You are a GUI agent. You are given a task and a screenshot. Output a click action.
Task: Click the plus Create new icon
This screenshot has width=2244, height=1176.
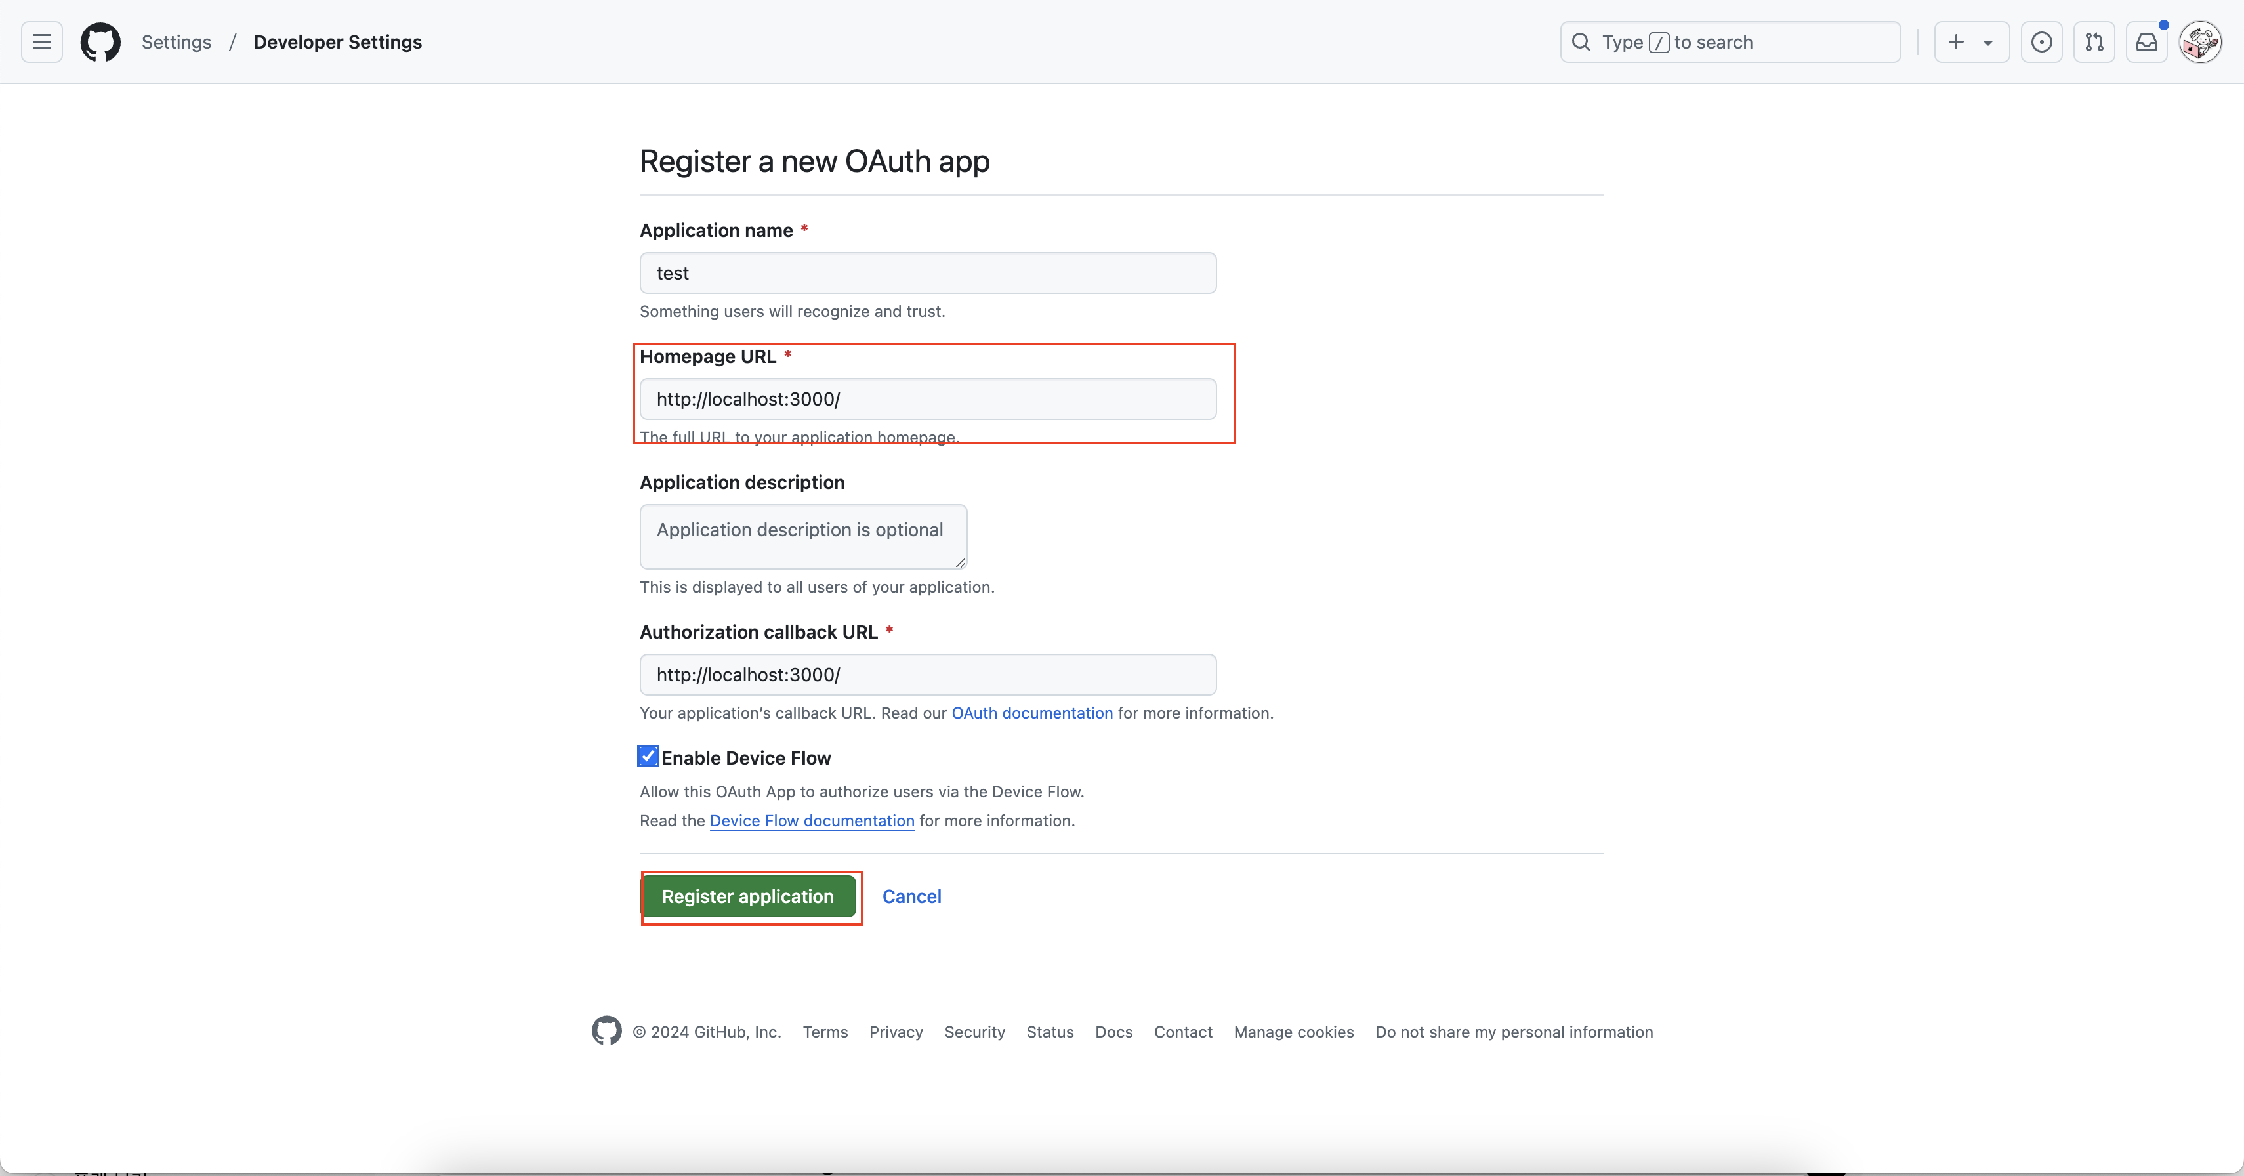(1956, 42)
